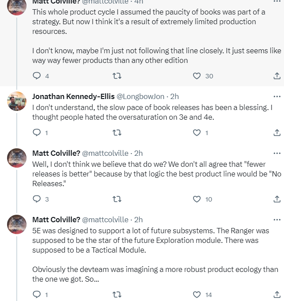Like the tweet with 30 likes
284x301 pixels.
pos(197,76)
